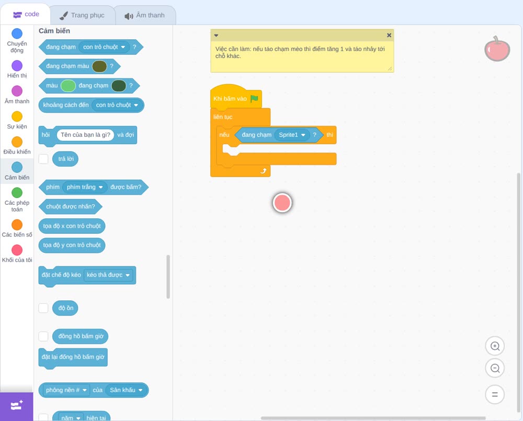
Task: Open the 'kéo thả được' dropdown
Action: (108, 275)
